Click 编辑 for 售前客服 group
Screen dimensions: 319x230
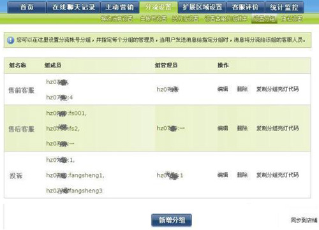click(x=223, y=89)
